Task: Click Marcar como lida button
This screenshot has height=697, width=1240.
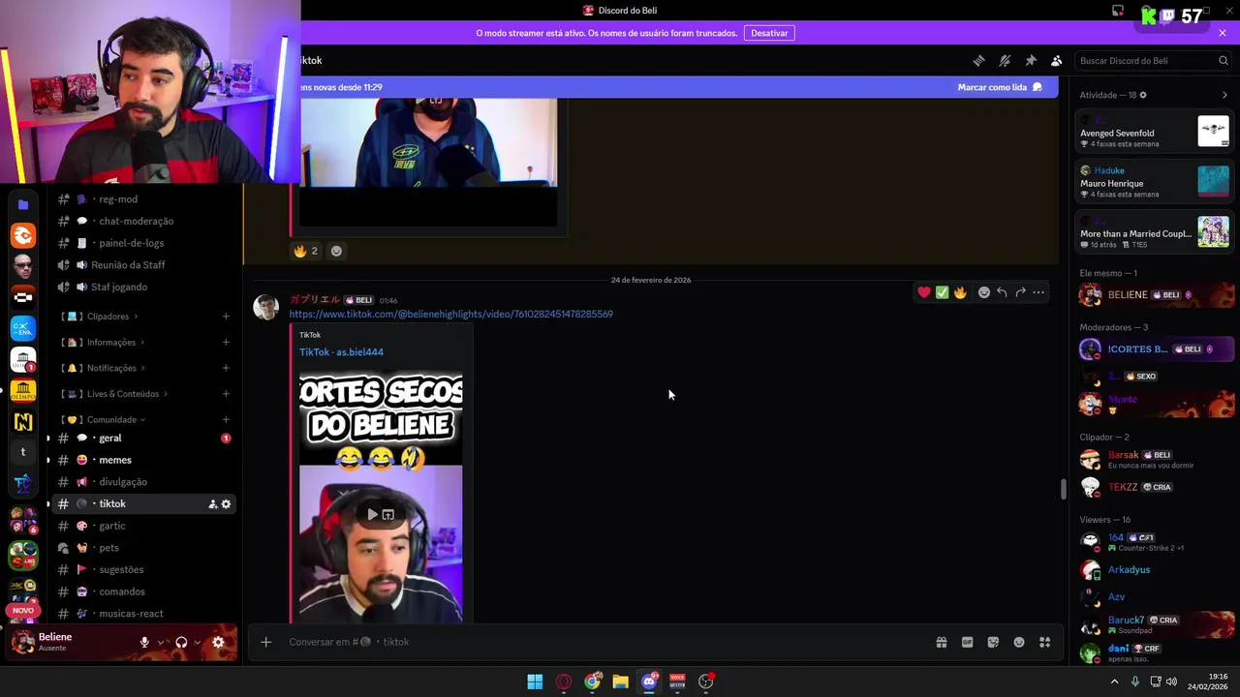Action: click(x=1000, y=87)
